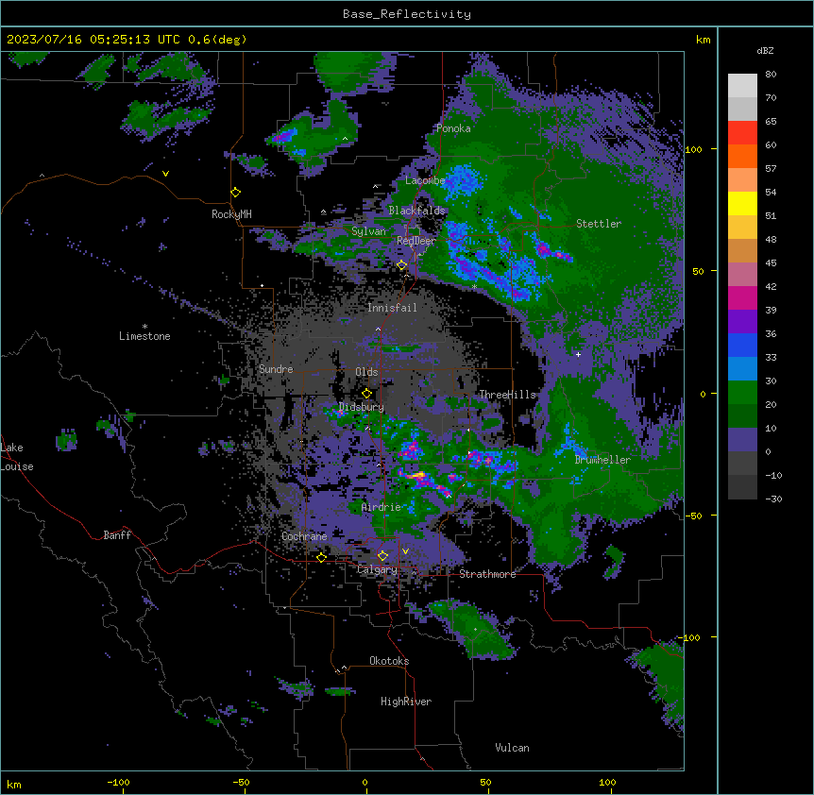This screenshot has width=814, height=795.
Task: Click the -30 dBZ legend value
Action: [x=773, y=499]
